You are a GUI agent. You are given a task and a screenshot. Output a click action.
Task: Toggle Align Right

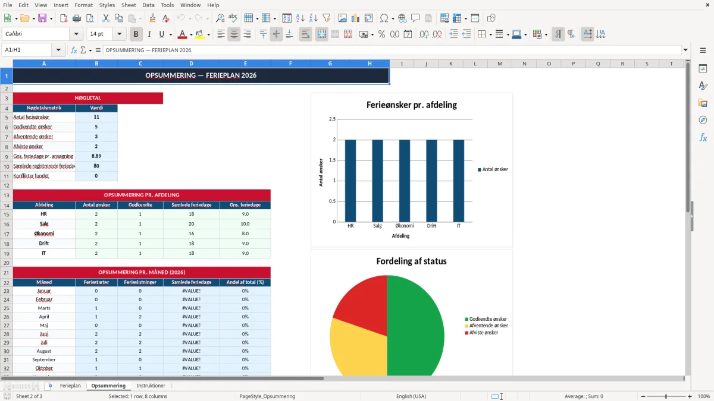click(x=247, y=34)
